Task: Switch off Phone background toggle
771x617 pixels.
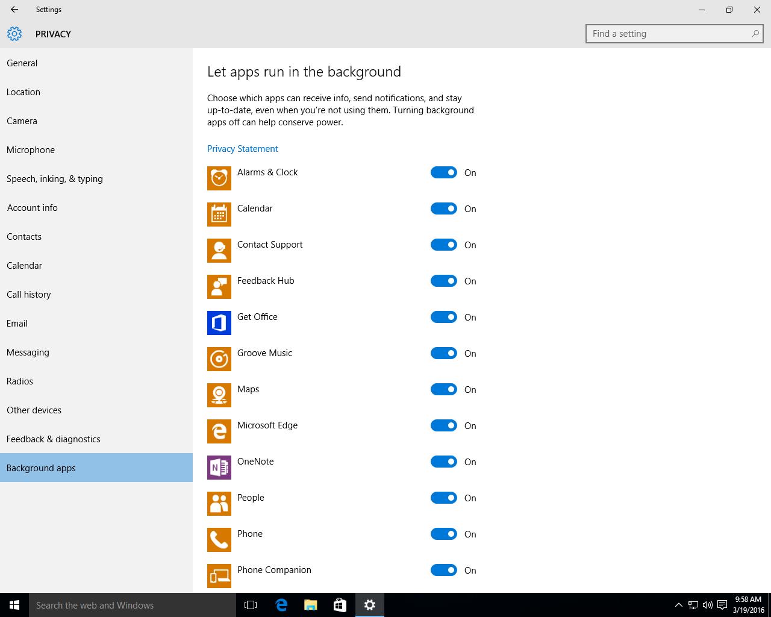Action: pyautogui.click(x=444, y=534)
